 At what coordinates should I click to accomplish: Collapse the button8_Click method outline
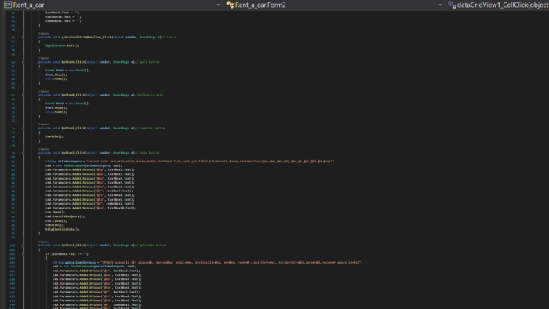click(x=23, y=95)
